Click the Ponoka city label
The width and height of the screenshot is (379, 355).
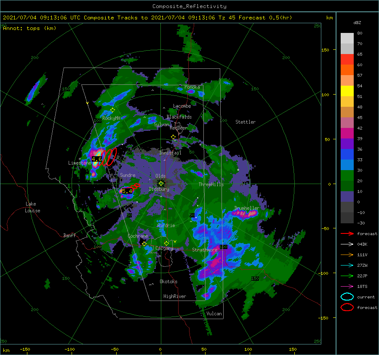pos(192,87)
